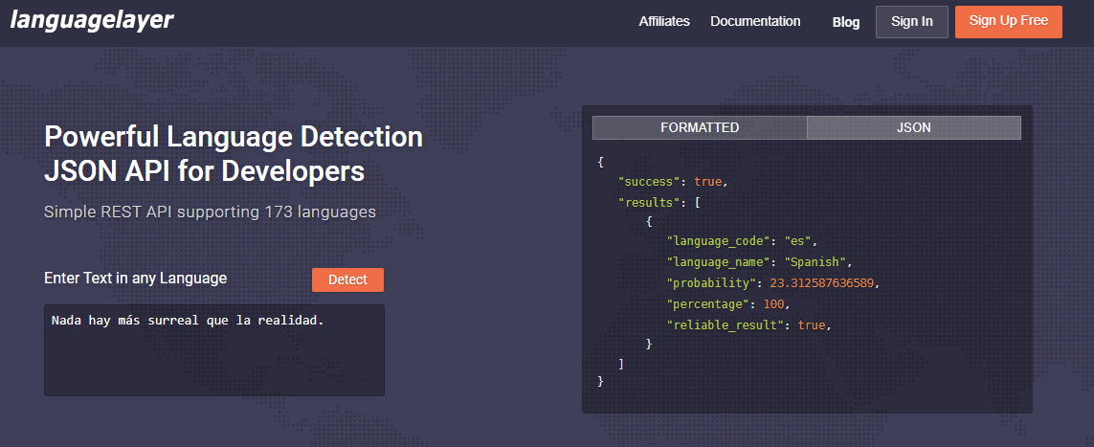Select the "percentage": 100 line
Image resolution: width=1094 pixels, height=447 pixels.
pos(729,304)
